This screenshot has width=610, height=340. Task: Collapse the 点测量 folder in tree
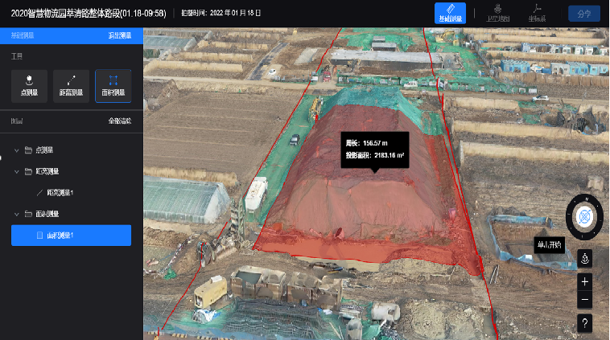tap(18, 150)
